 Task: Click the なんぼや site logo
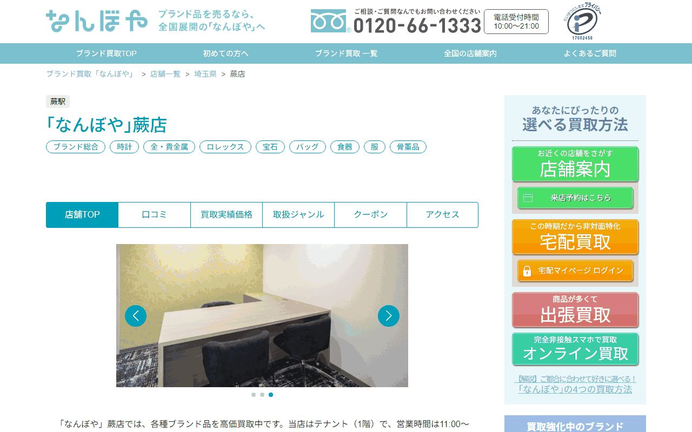(97, 21)
